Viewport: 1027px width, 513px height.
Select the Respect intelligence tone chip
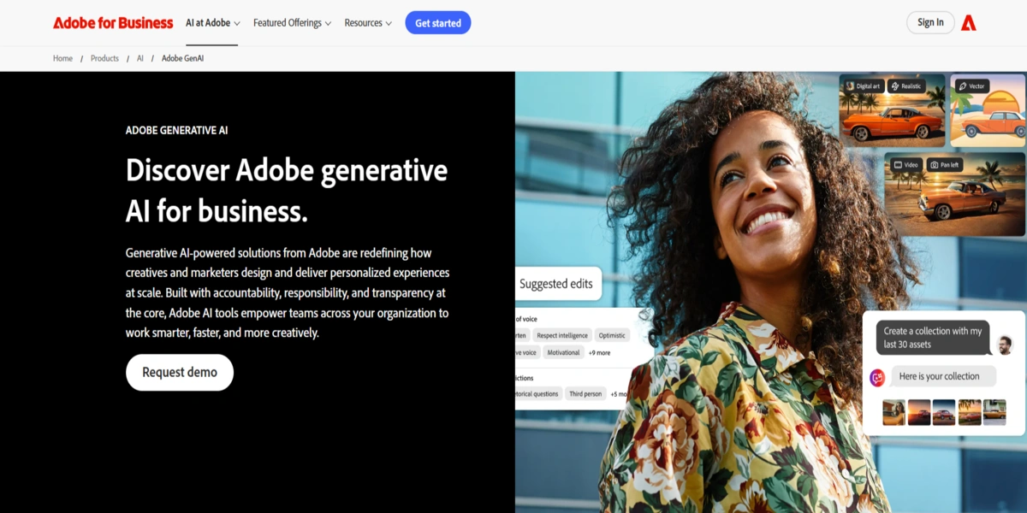click(562, 335)
